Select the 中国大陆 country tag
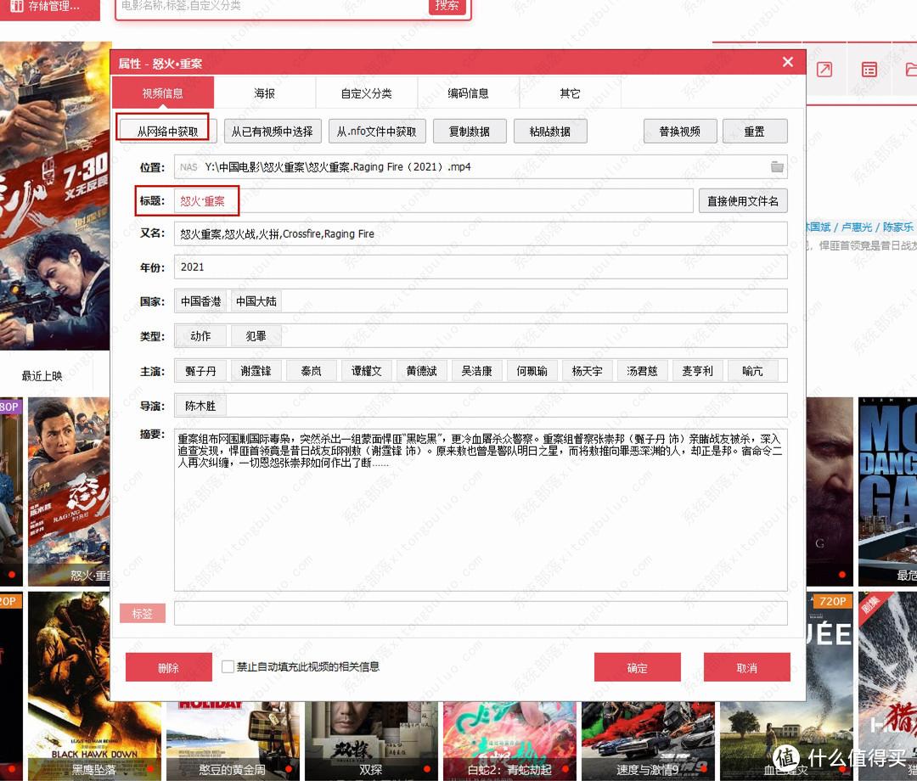917x781 pixels. tap(256, 301)
